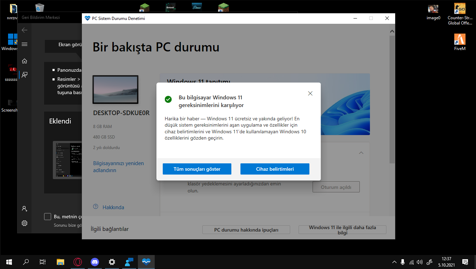Select the Feedback icon in Geri Bildirim Merkezi sidebar

click(24, 75)
